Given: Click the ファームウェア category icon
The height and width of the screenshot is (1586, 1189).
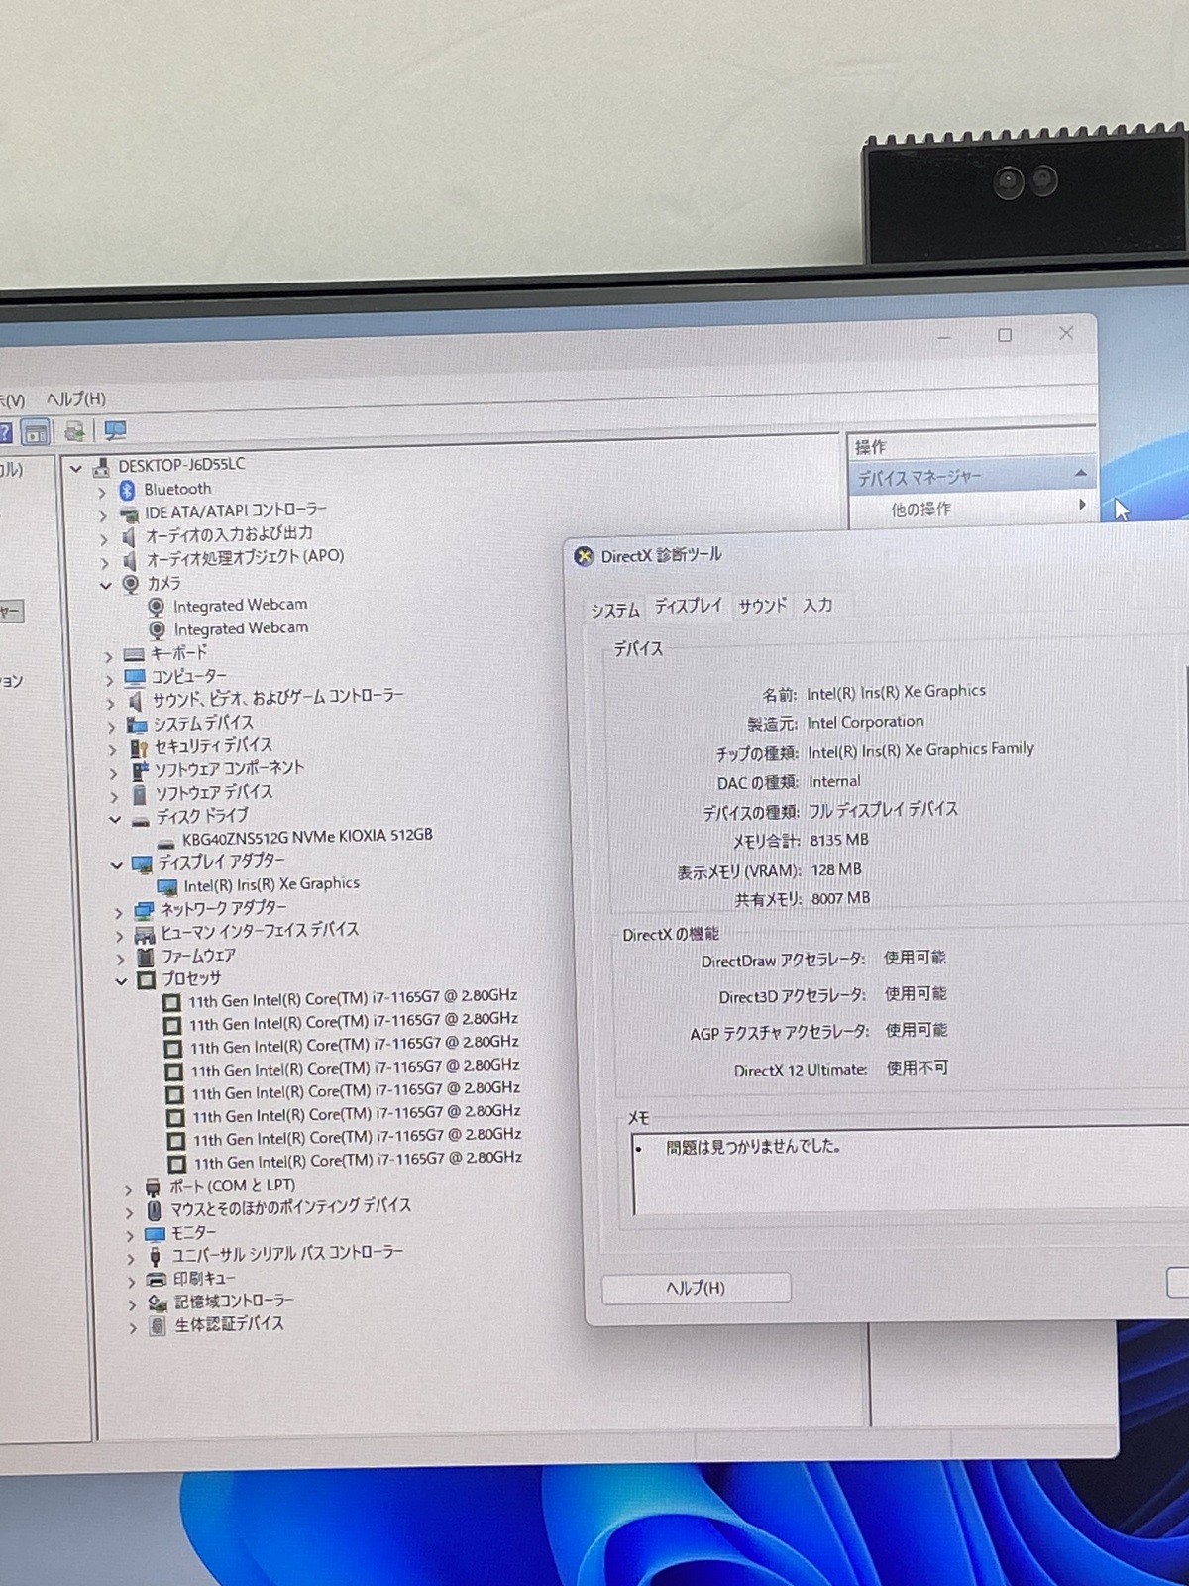Looking at the screenshot, I should pyautogui.click(x=146, y=957).
